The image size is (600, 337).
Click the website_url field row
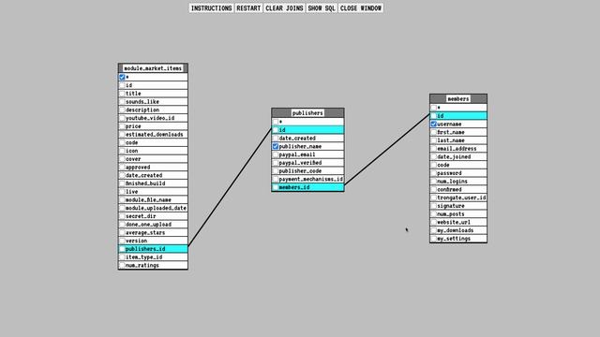pos(458,222)
